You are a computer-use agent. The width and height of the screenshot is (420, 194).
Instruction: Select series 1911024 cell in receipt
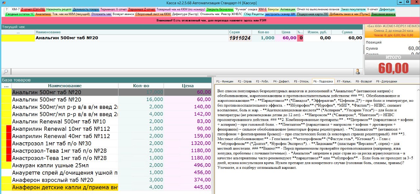point(240,38)
